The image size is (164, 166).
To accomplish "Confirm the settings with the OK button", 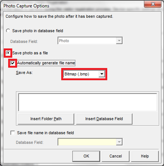I will click(86, 156).
